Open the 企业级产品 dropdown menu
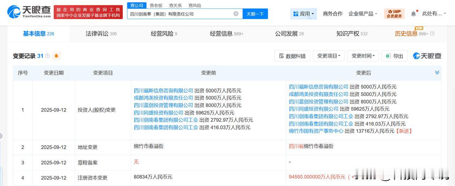Image resolution: width=455 pixels, height=186 pixels. (x=363, y=14)
